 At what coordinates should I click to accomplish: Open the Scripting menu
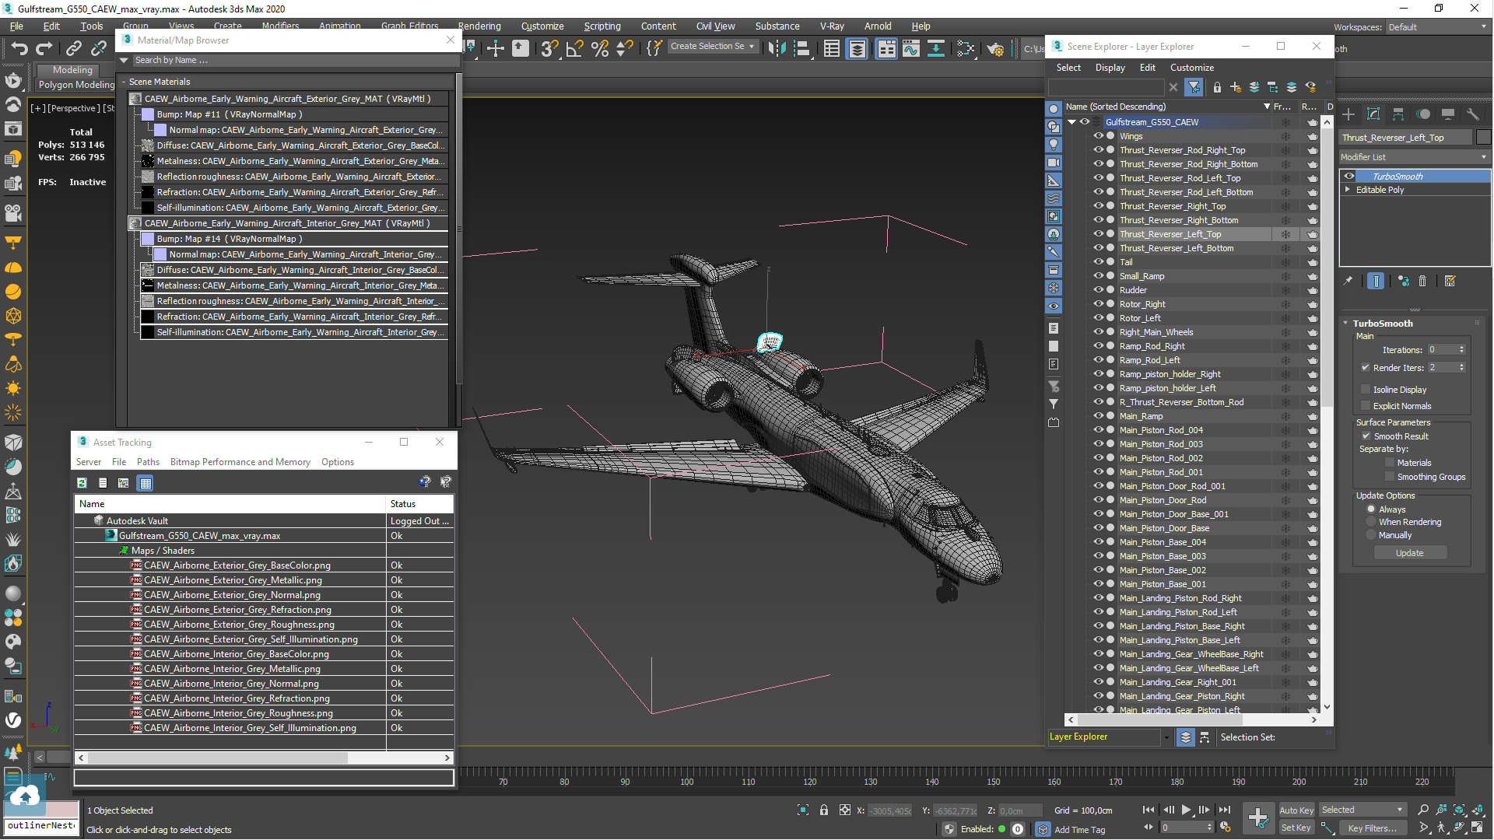[602, 26]
